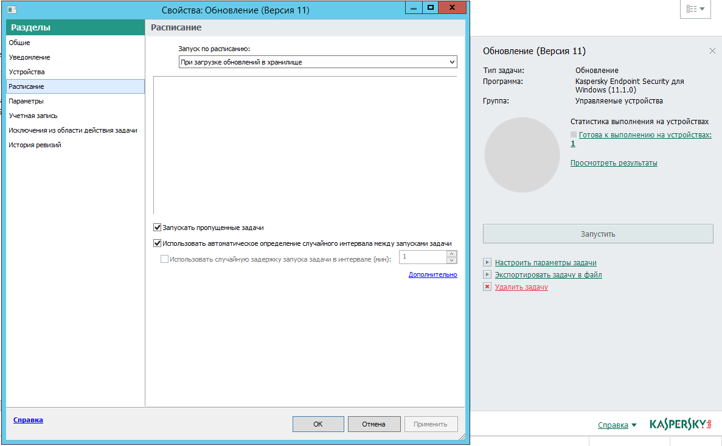
Task: Open Готова к выполнению на устройствах link
Action: tap(645, 135)
